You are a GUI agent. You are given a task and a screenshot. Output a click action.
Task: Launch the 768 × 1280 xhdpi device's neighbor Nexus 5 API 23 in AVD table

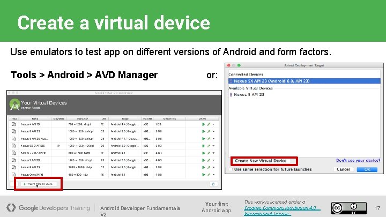click(x=203, y=131)
